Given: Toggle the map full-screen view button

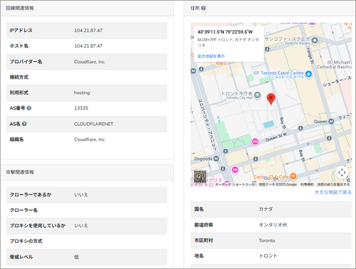Looking at the screenshot, I should 341,172.
